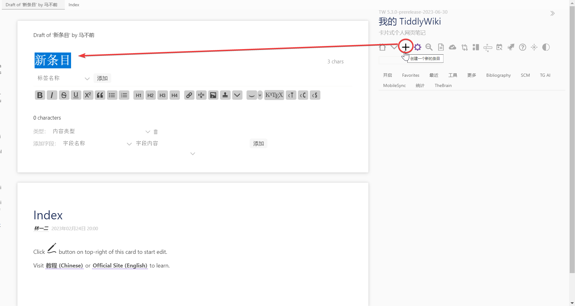Apply strikethrough formatting
575x306 pixels.
pyautogui.click(x=64, y=95)
